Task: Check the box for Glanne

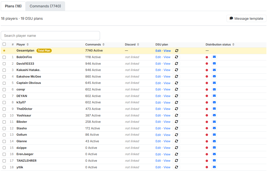Action: click(x=4, y=141)
